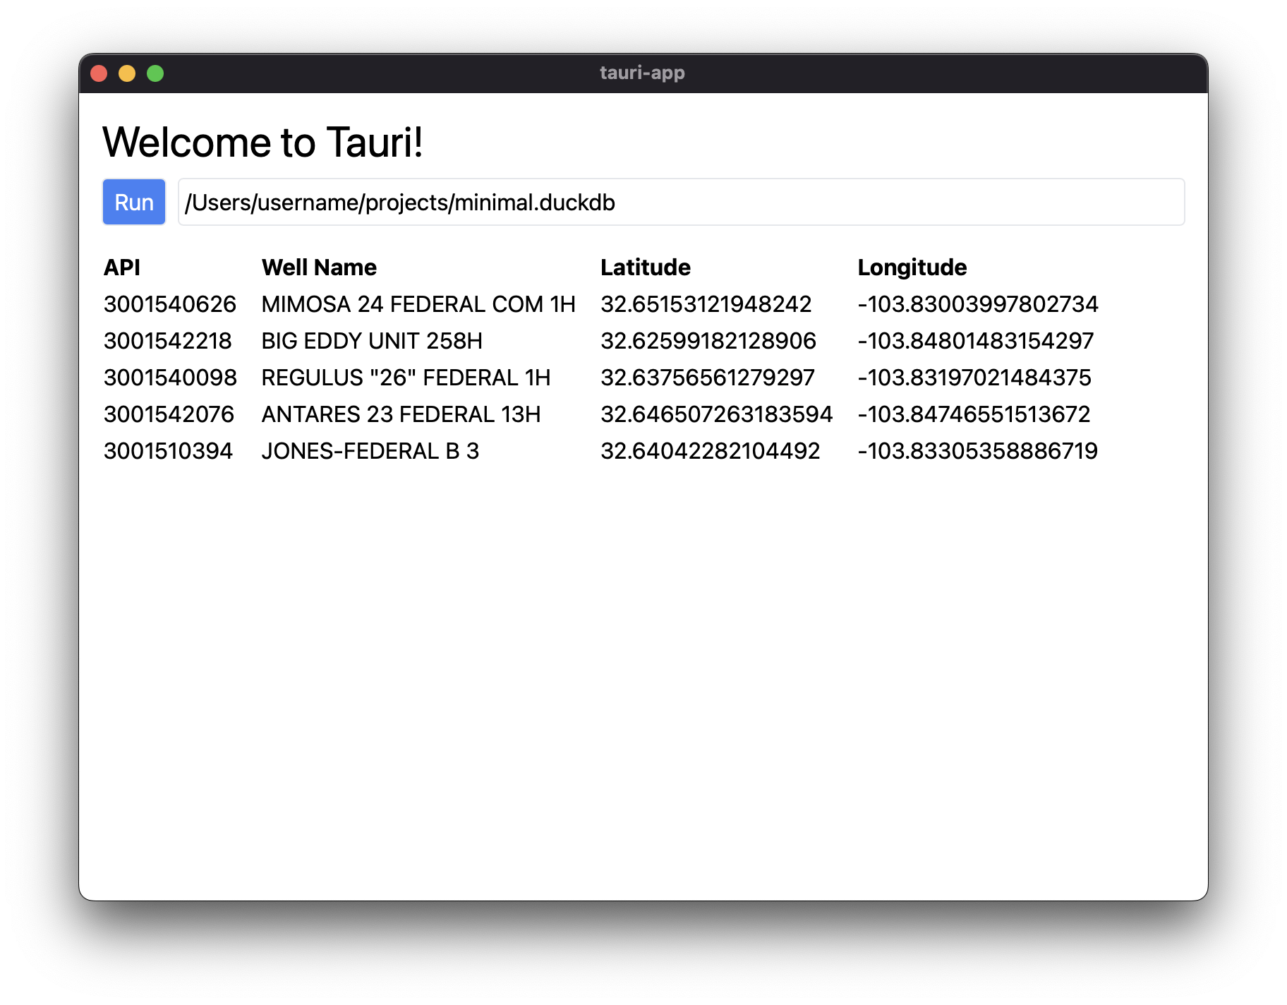Click well name REGULUS "26" FEDERAL 1H

(406, 378)
